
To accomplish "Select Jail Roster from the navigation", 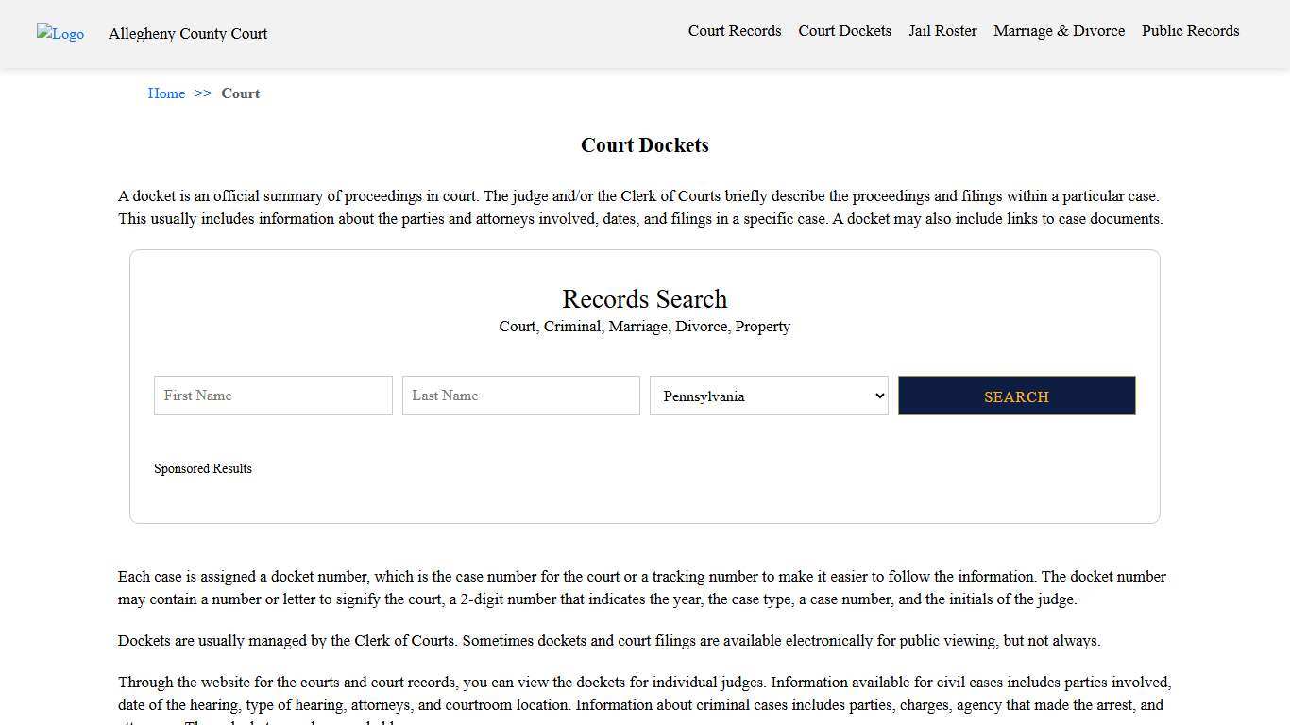I will click(x=942, y=31).
